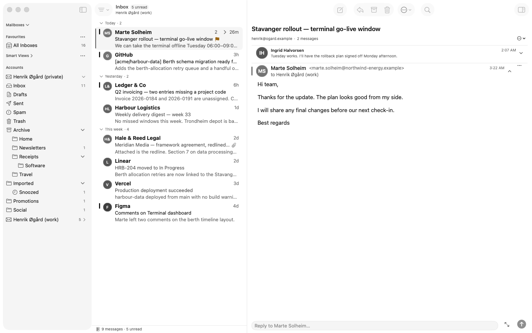
Task: Open the Ledger & Co invoicing email
Action: [x=169, y=92]
